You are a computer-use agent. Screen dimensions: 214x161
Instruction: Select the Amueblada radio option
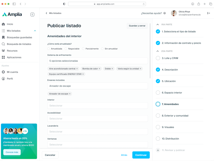tap(48, 49)
